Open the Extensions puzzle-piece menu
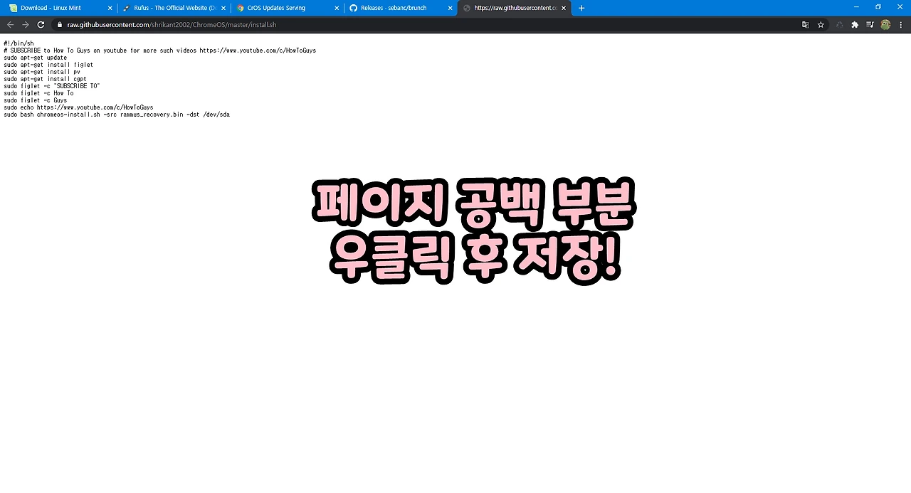The height and width of the screenshot is (493, 911). click(855, 24)
